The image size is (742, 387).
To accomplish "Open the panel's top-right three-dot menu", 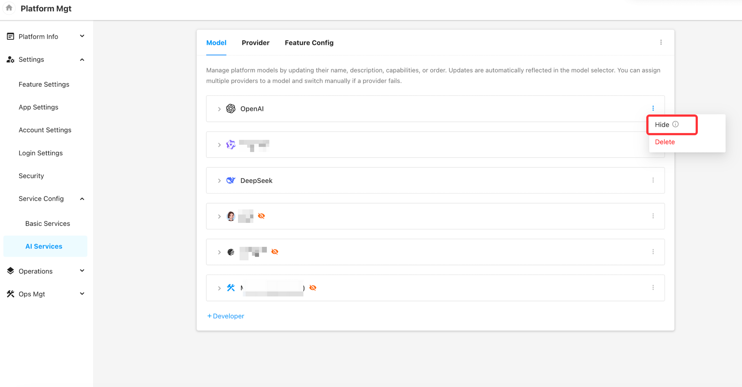I will tap(661, 43).
